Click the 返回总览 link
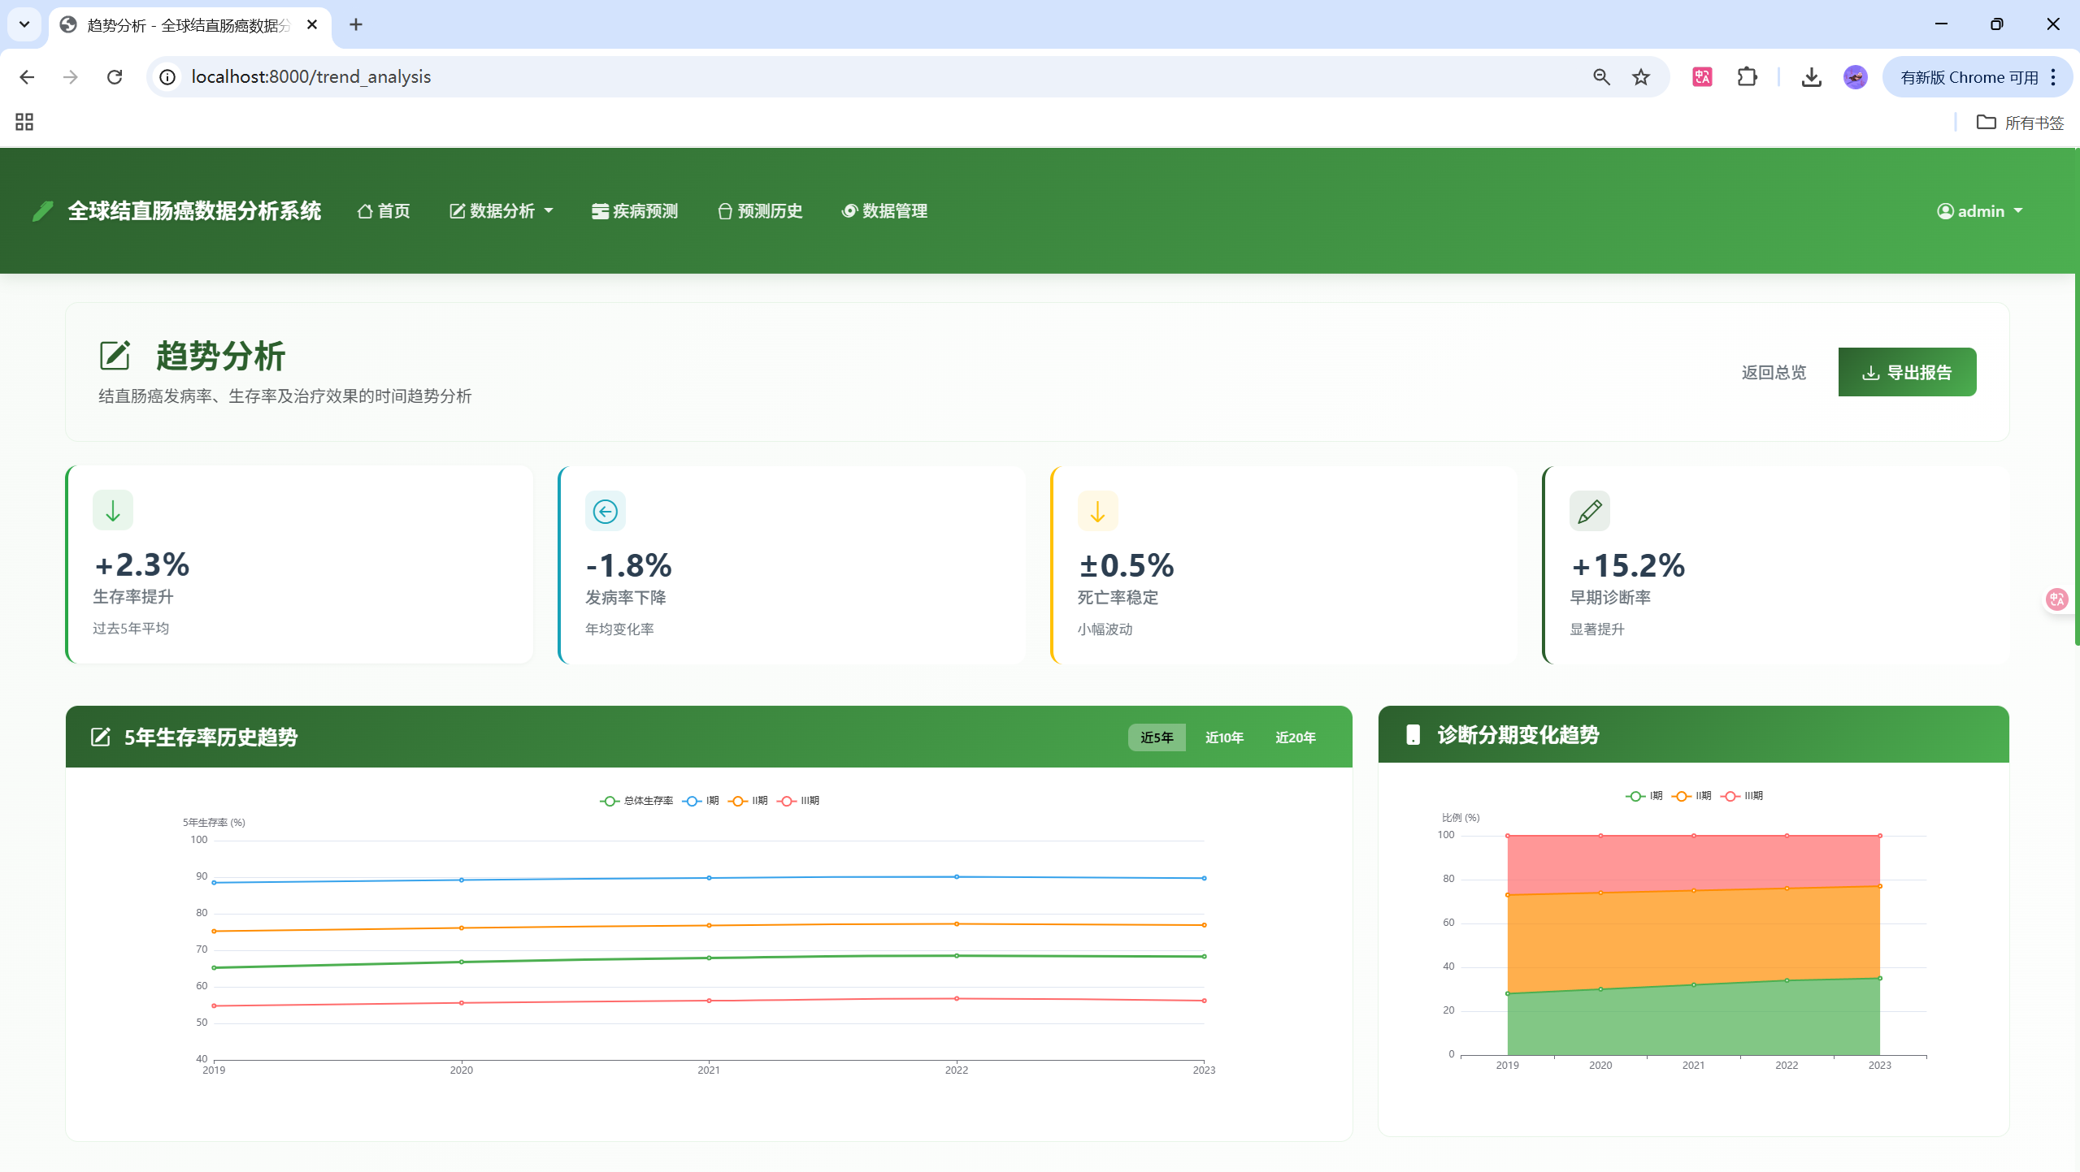The width and height of the screenshot is (2080, 1172). [x=1774, y=373]
